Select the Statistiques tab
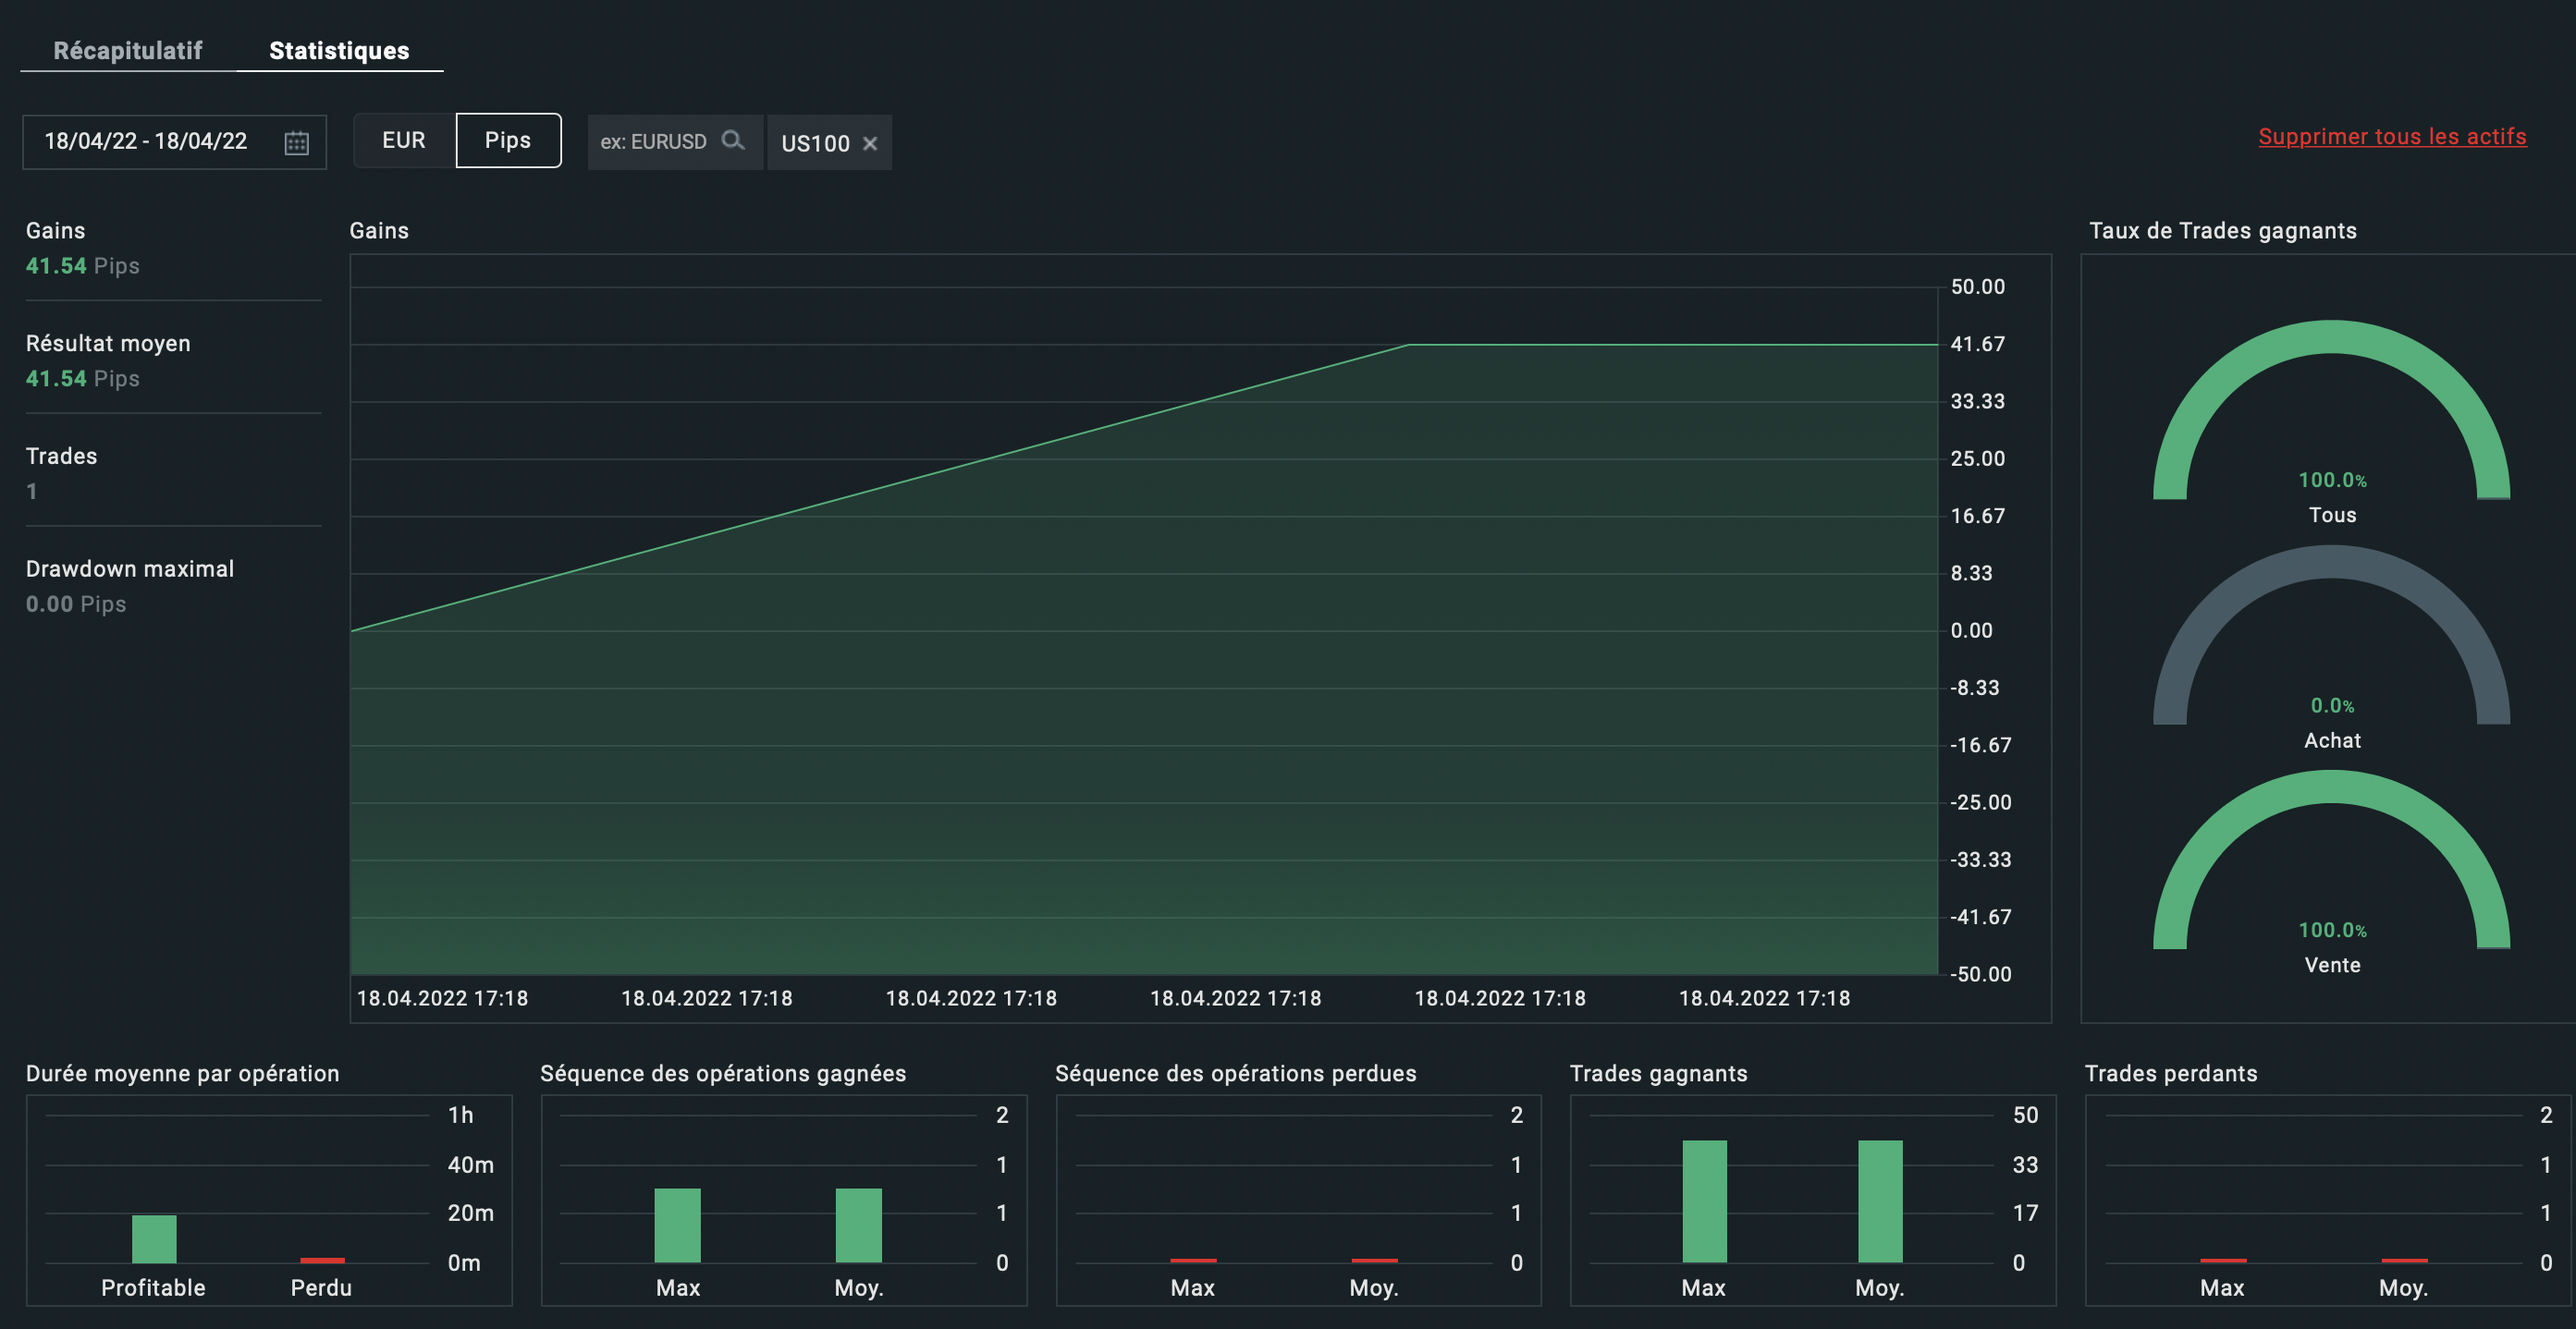This screenshot has height=1329, width=2576. point(339,51)
